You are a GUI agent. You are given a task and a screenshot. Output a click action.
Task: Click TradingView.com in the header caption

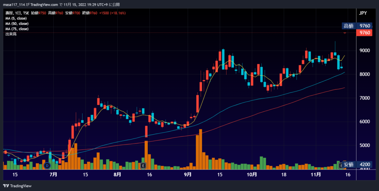pyautogui.click(x=44, y=4)
